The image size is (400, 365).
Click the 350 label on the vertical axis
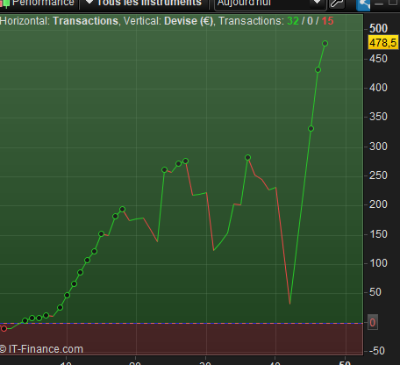[x=378, y=117]
